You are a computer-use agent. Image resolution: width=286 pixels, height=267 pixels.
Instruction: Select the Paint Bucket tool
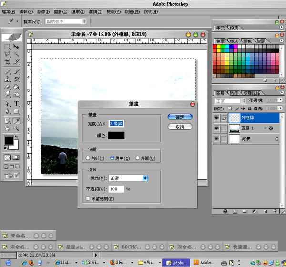coord(17,87)
